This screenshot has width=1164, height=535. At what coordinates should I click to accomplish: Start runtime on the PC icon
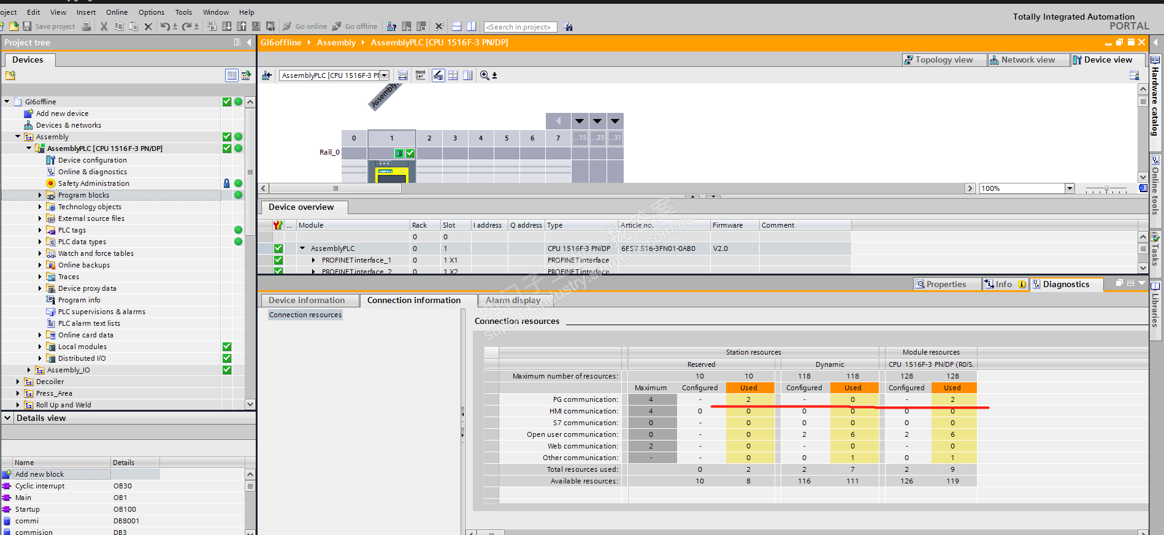[270, 26]
